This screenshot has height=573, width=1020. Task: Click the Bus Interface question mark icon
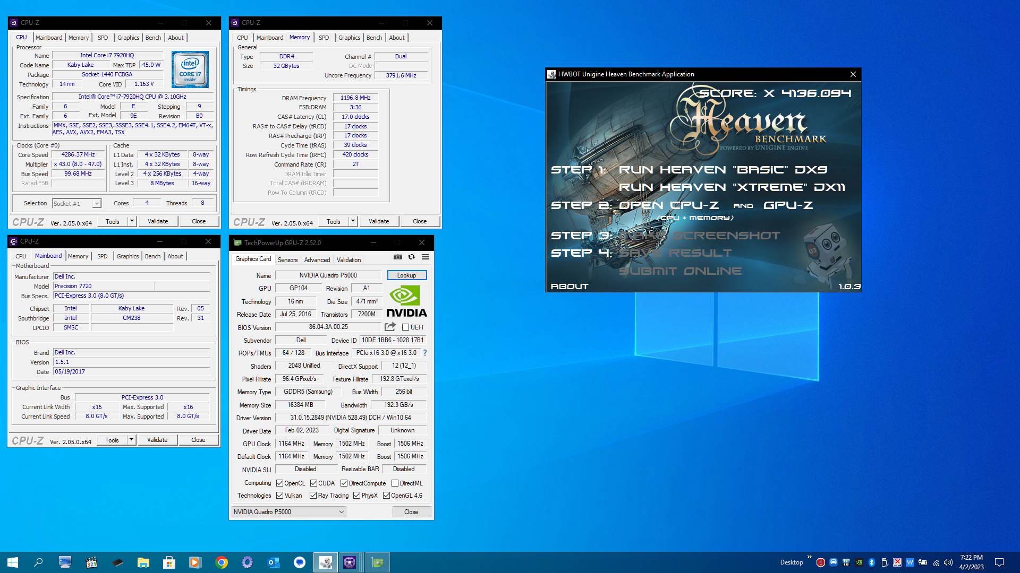pyautogui.click(x=425, y=353)
